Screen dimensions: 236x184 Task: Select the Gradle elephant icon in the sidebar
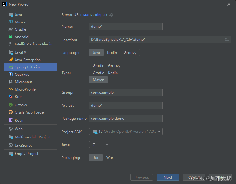(11, 29)
